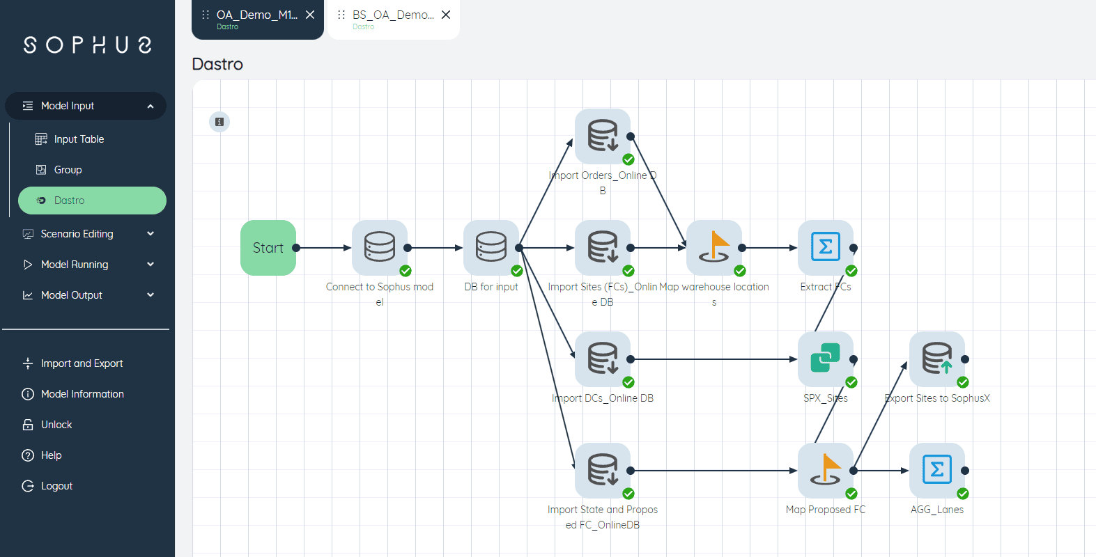
Task: Click the Import and Export link
Action: (82, 363)
